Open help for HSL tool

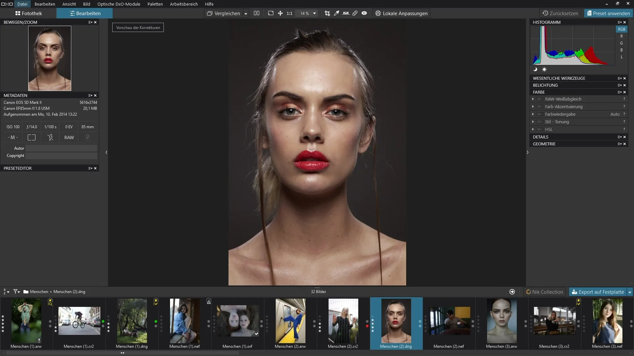point(624,129)
